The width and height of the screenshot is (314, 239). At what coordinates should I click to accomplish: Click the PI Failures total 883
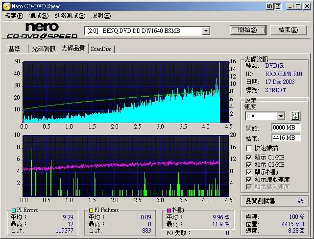coord(146,230)
